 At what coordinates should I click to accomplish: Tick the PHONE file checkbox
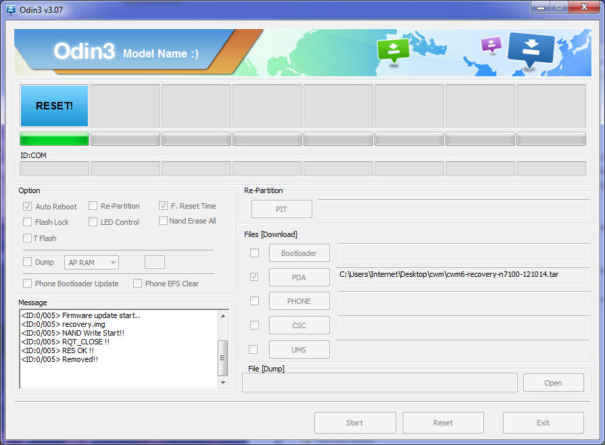[x=254, y=301]
